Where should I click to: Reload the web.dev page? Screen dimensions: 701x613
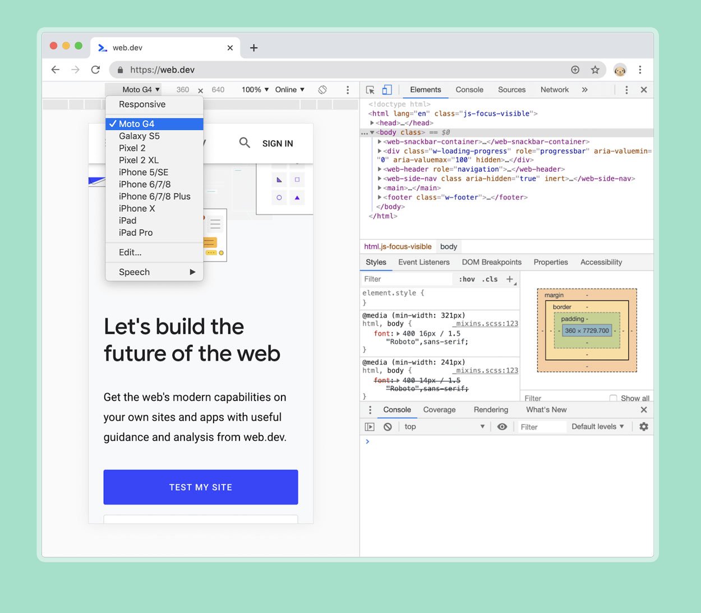95,70
